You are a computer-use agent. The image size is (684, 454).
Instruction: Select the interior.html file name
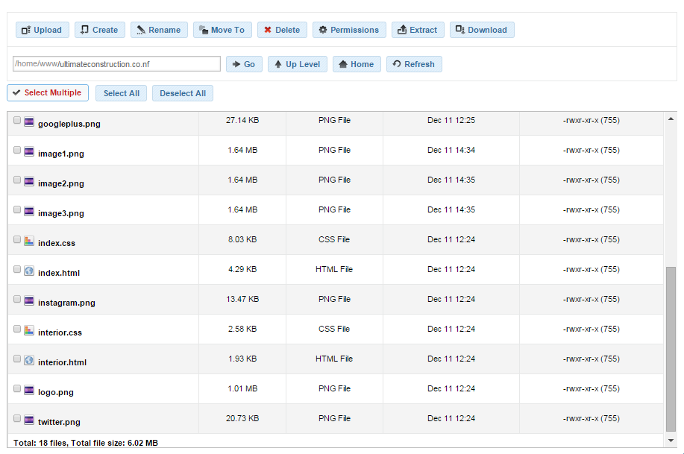pyautogui.click(x=62, y=362)
